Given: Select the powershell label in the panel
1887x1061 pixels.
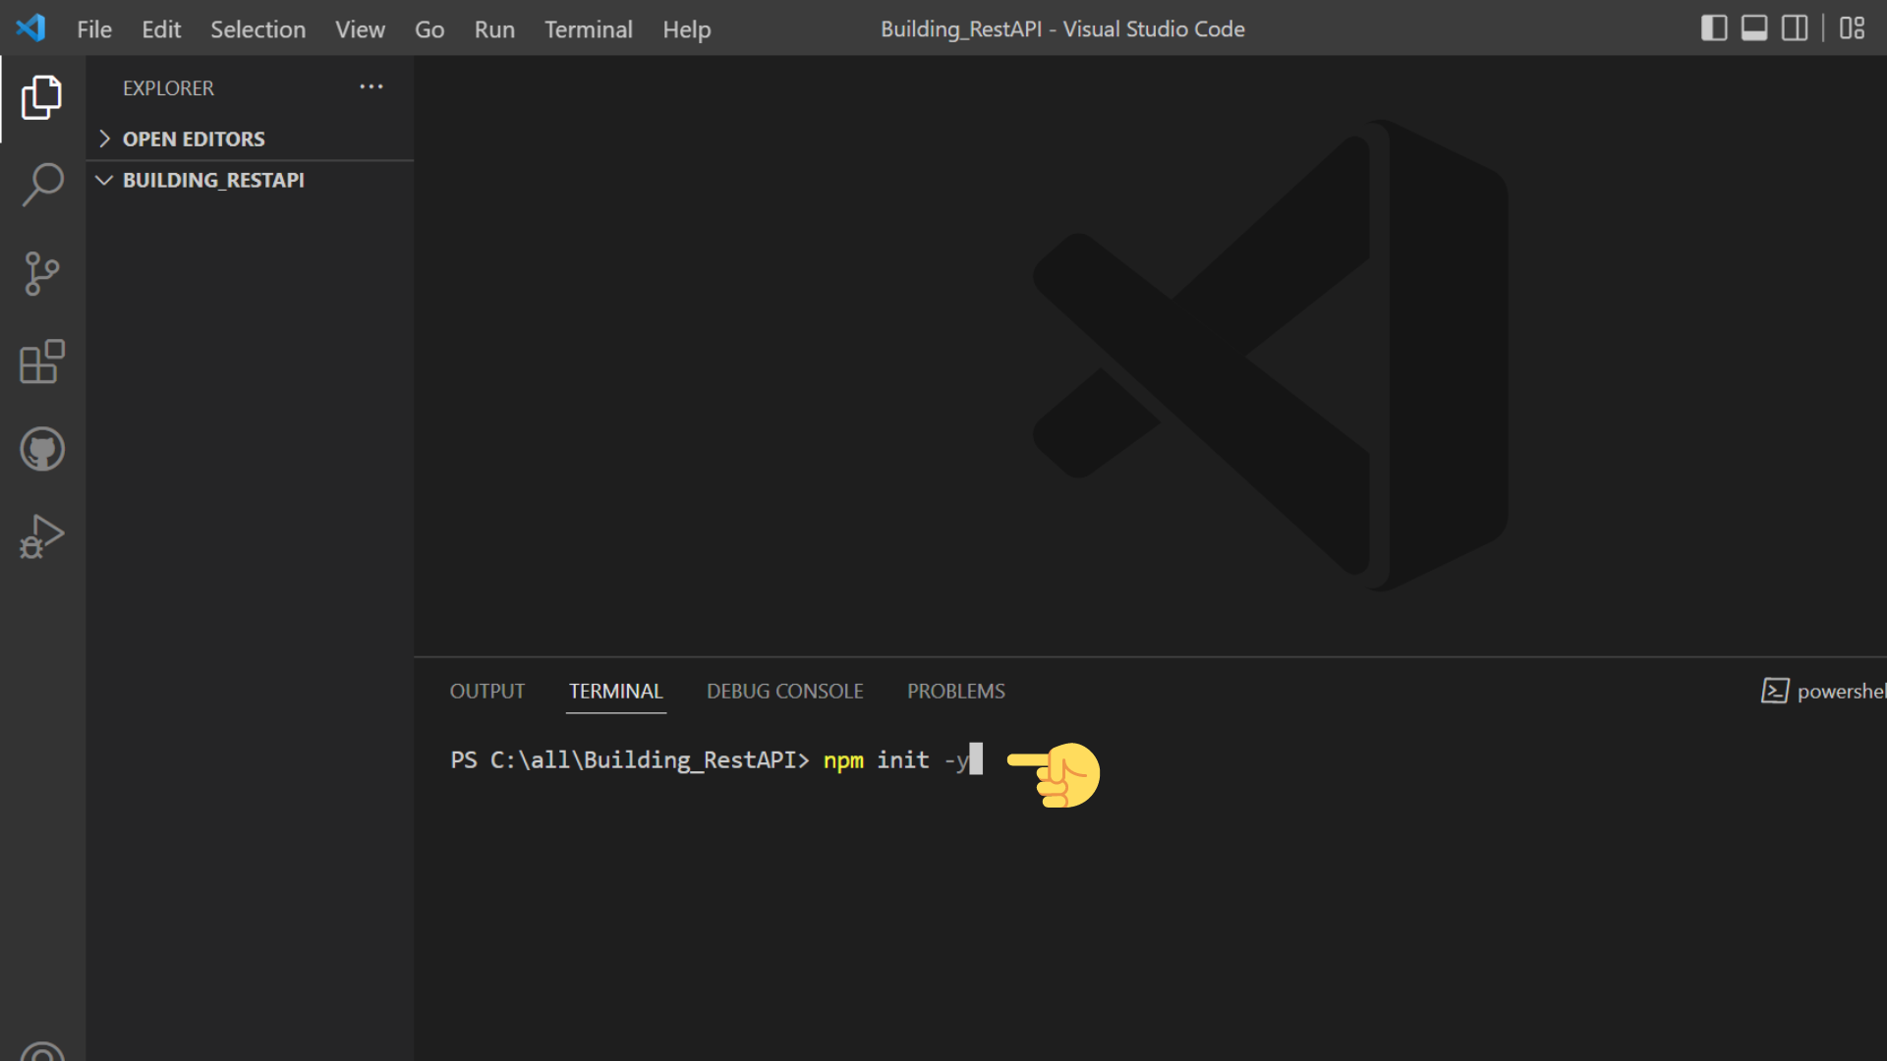Looking at the screenshot, I should [x=1838, y=691].
